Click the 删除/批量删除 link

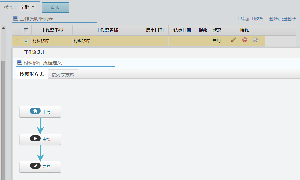click(281, 19)
